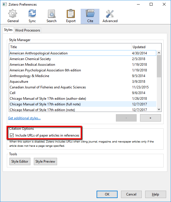Click the style list scrollbar thumb

click(x=159, y=66)
